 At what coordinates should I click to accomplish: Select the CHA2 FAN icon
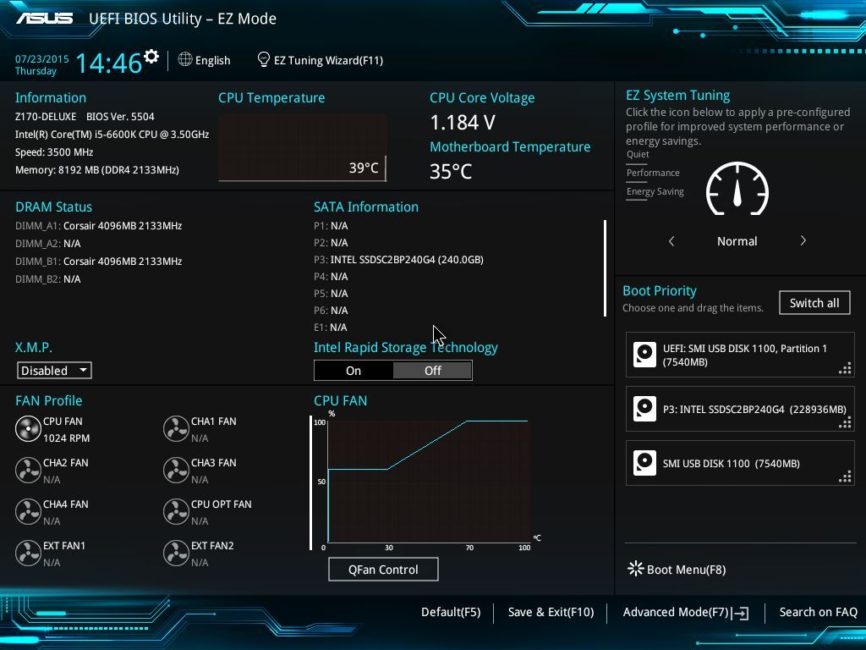28,471
